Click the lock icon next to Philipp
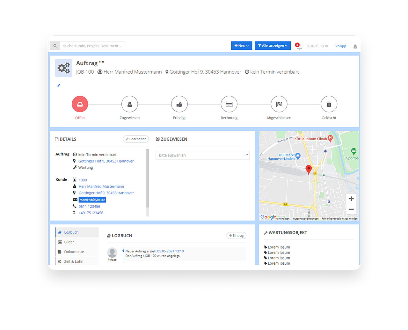Viewport: 408px width, 330px height. click(355, 46)
